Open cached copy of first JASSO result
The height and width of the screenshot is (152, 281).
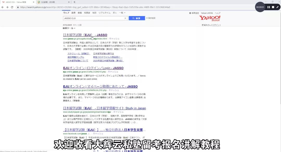click(x=114, y=39)
